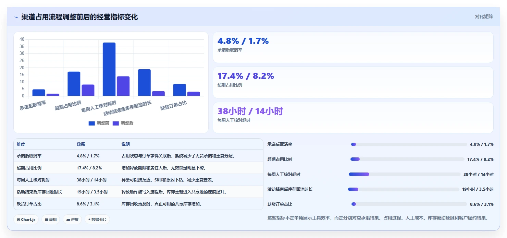This screenshot has height=238, width=507.
Task: Click the 渠道占用流程调整前后的经营指标变化 title
Action: (79, 17)
